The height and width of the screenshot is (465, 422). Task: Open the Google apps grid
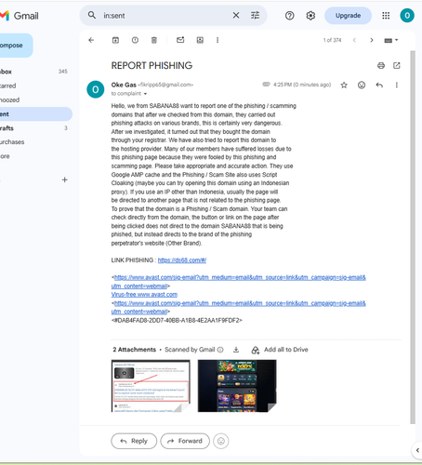tap(386, 16)
